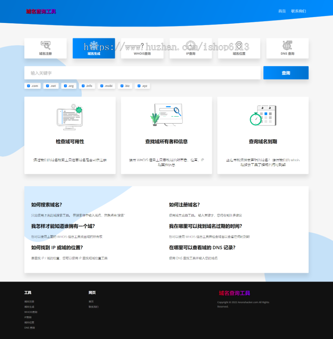The image size is (333, 339).
Task: Click the heading 查询域名到期
Action: point(263,142)
